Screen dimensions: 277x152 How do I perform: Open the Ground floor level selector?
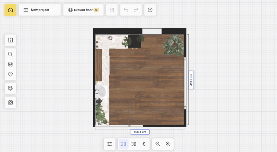coord(83,10)
